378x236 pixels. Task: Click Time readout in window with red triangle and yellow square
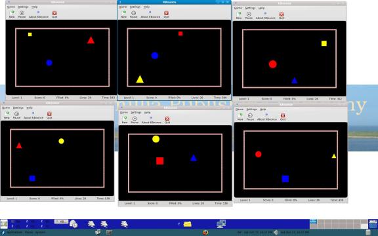(x=108, y=98)
